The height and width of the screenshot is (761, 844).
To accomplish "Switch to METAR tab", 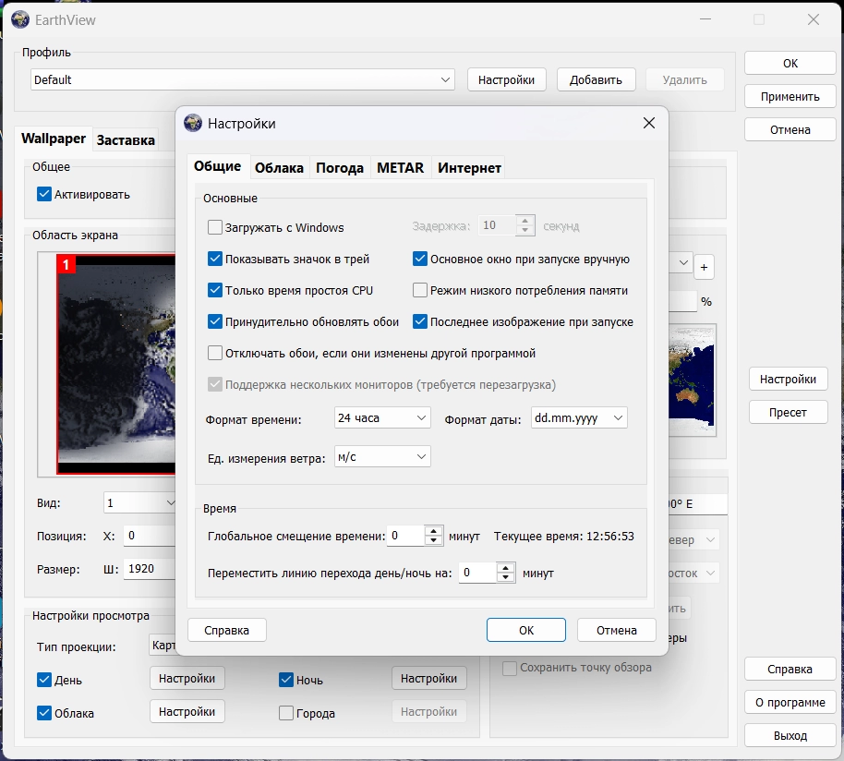I will 400,168.
